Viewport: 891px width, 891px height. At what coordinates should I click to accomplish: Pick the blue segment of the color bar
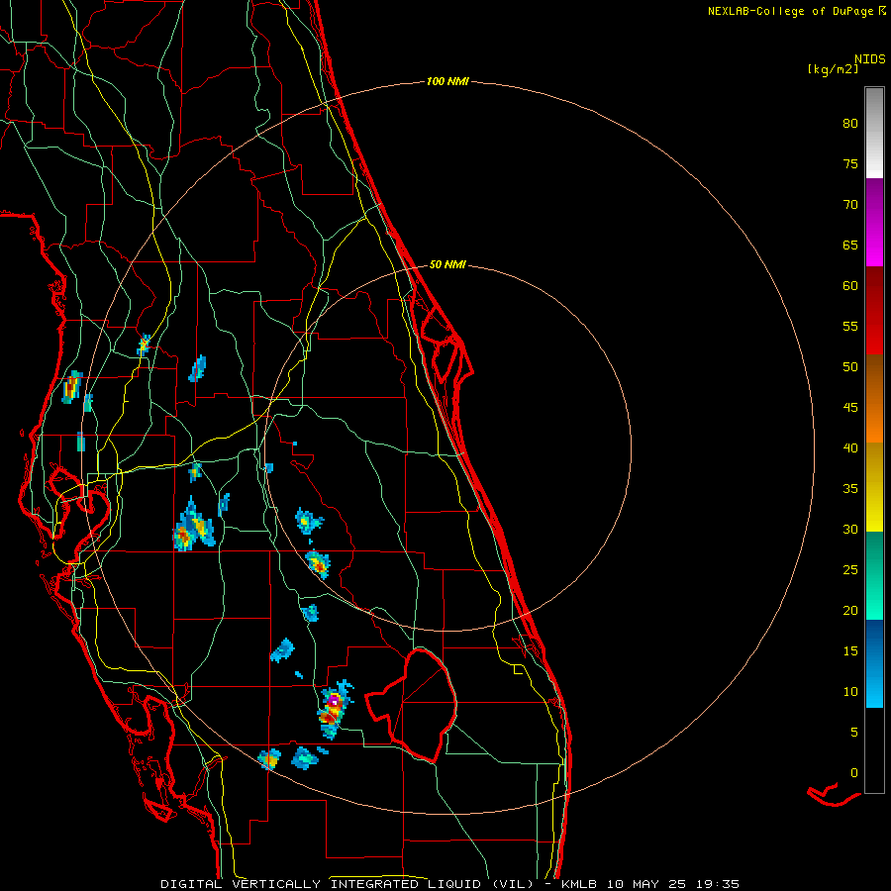coord(874,663)
